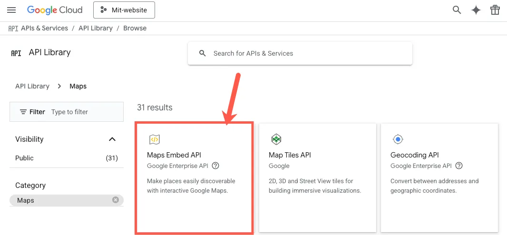
Task: Click the Maps Embed API icon
Action: pos(155,140)
